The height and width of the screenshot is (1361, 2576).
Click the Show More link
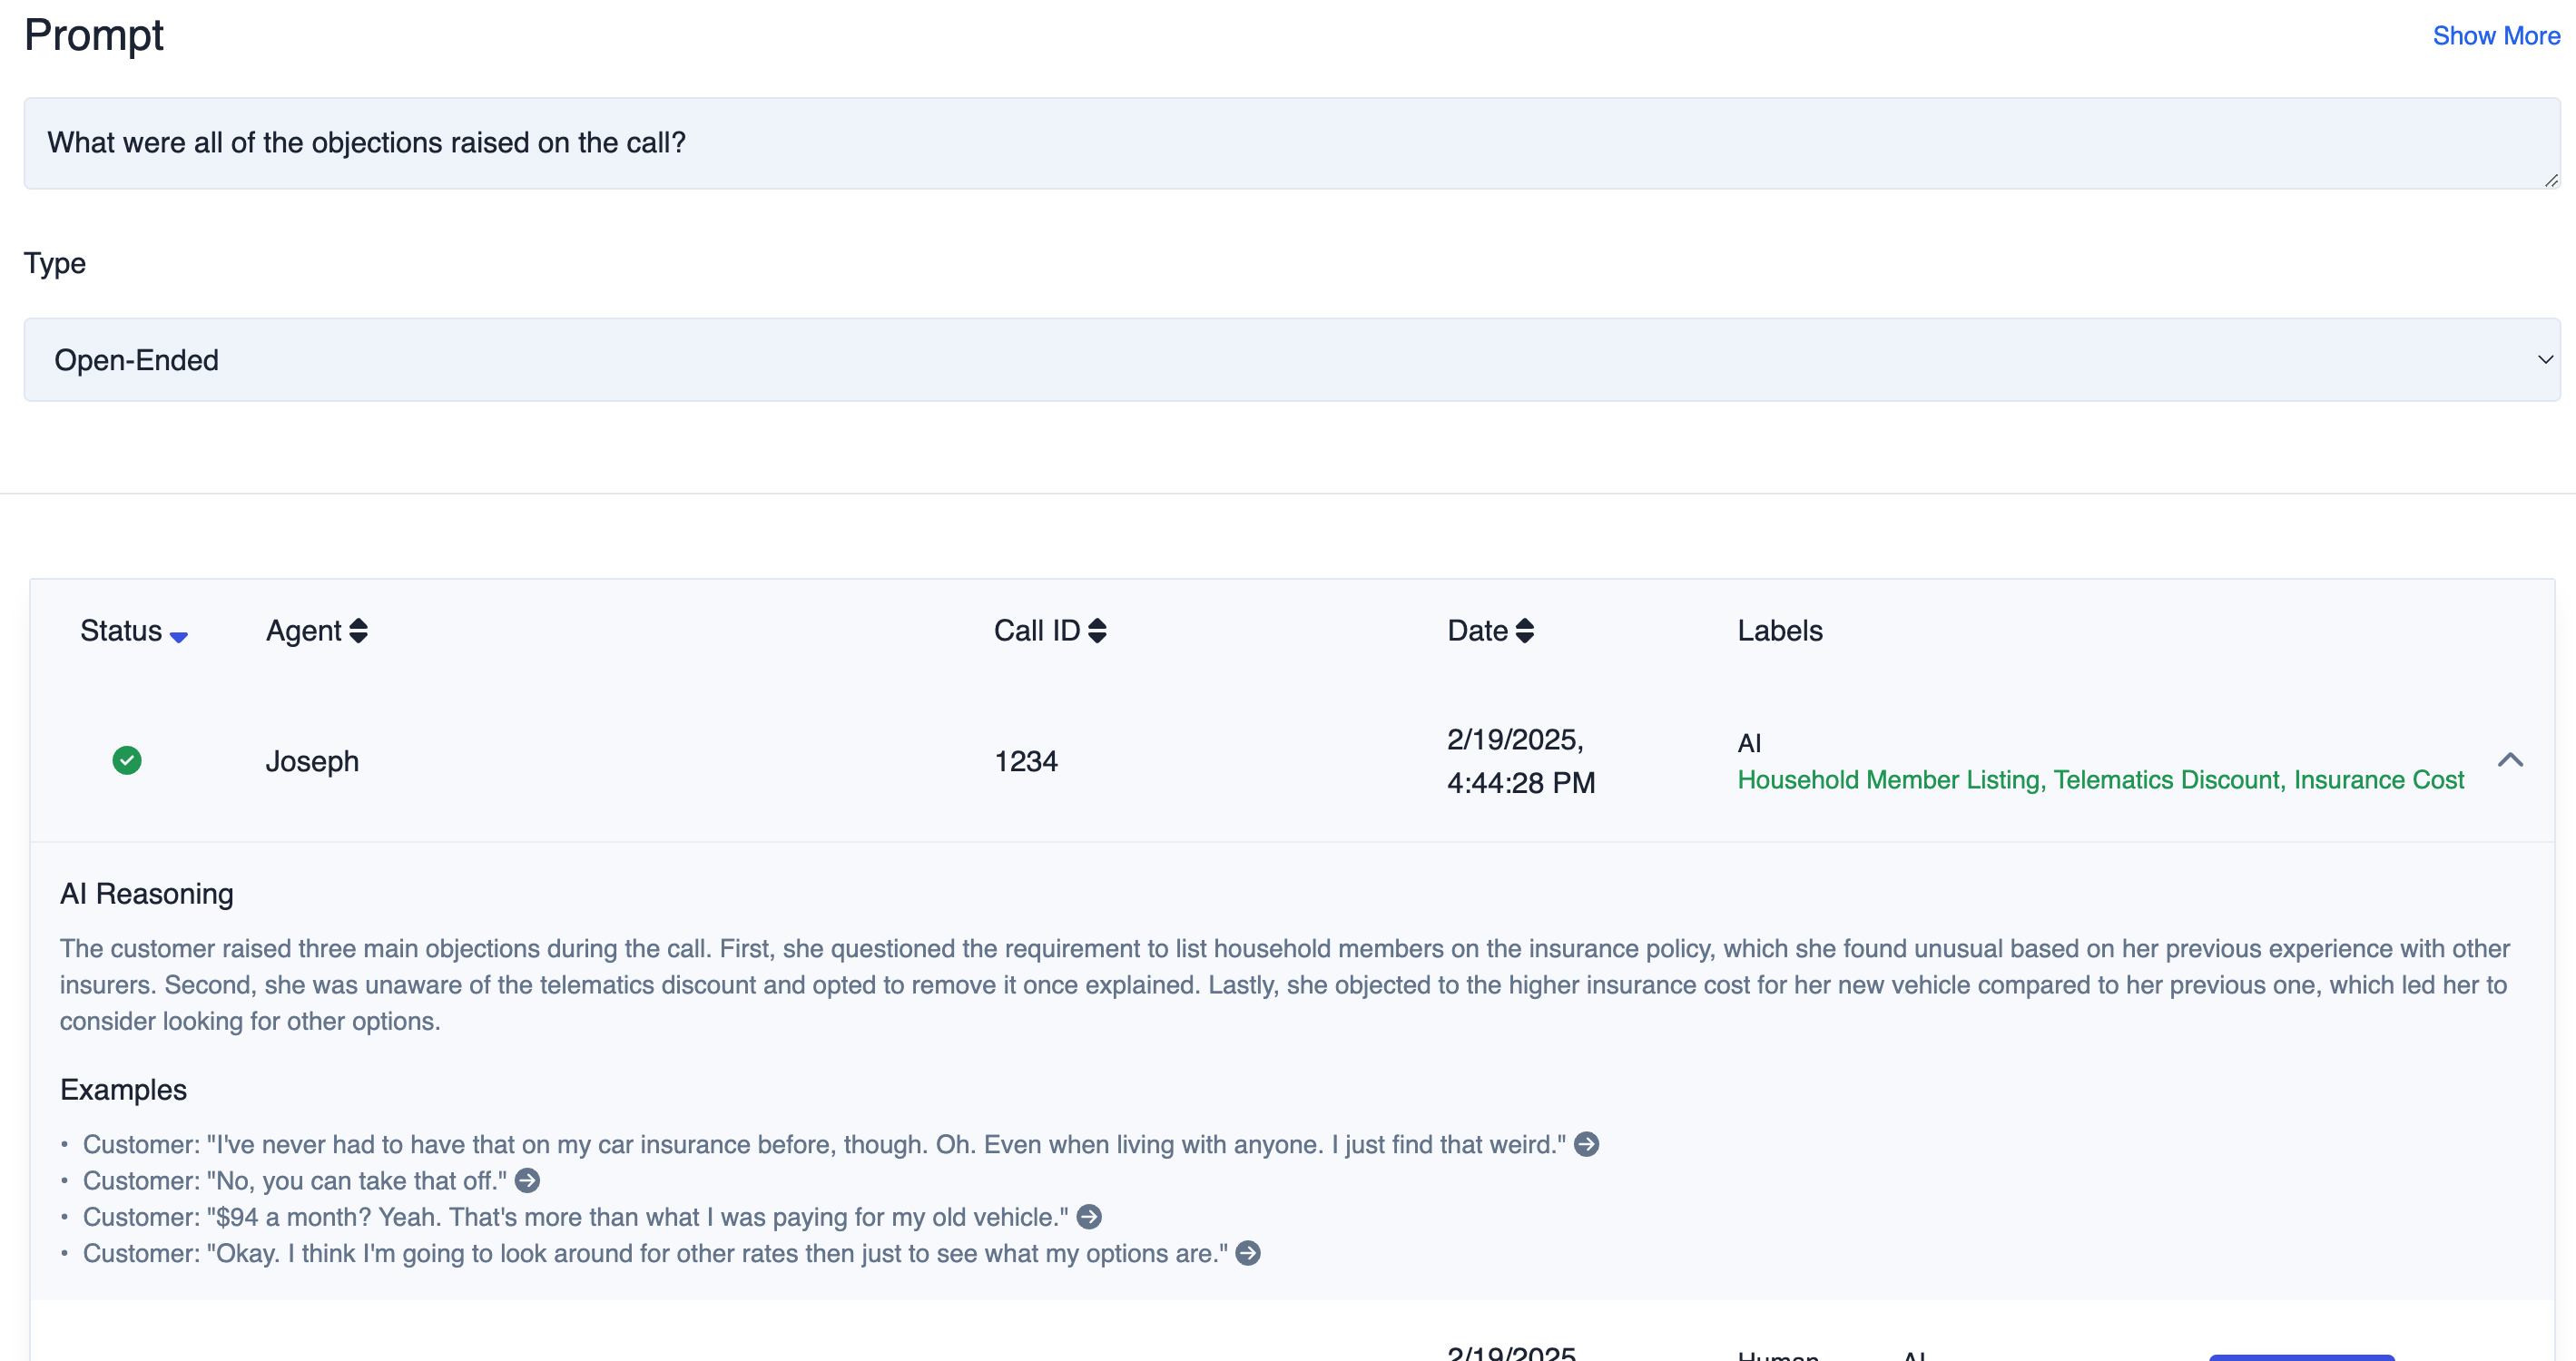[x=2497, y=36]
